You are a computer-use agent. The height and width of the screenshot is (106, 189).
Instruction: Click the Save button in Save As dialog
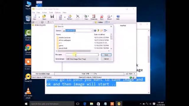click(106, 55)
